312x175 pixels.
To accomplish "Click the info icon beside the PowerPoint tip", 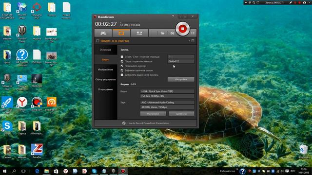I will point(124,123).
